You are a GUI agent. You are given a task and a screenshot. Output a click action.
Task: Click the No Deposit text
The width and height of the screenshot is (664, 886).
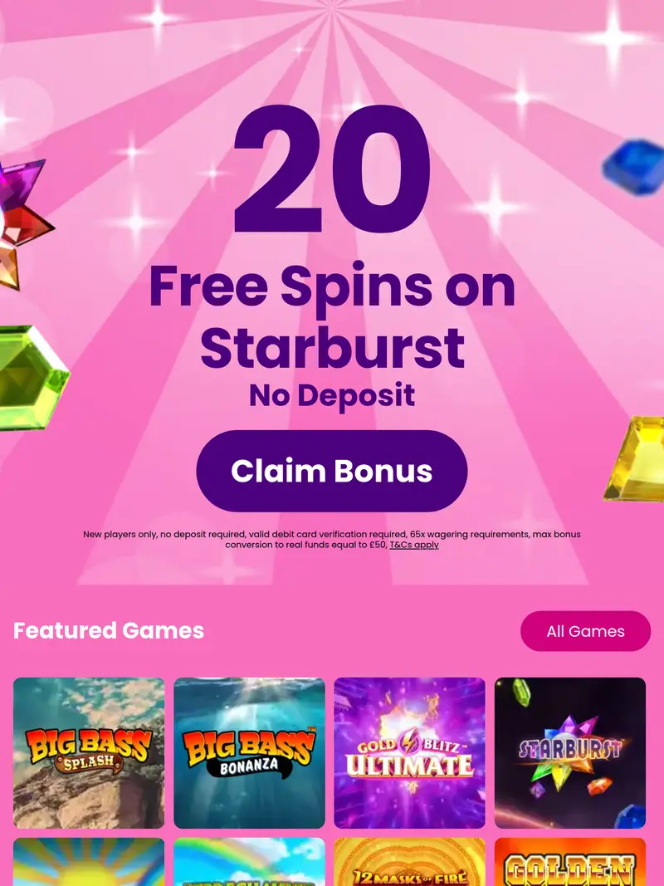click(x=332, y=395)
